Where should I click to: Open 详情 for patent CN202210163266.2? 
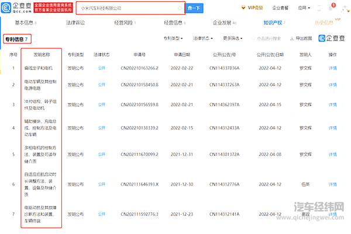[x=333, y=68]
